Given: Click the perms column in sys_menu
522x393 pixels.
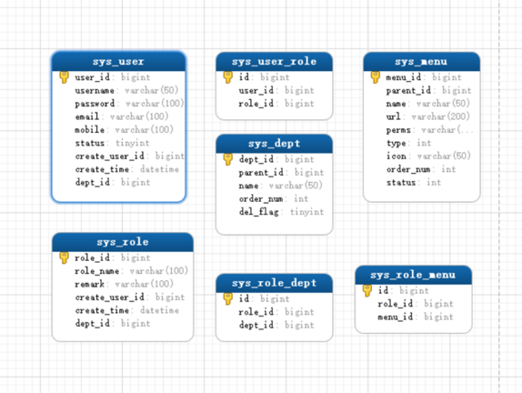Looking at the screenshot, I should click(x=429, y=130).
